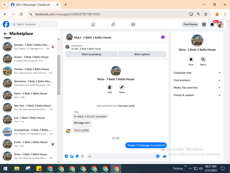Open the Friends icon in top navigation
The height and width of the screenshot is (173, 230).
click(x=113, y=24)
